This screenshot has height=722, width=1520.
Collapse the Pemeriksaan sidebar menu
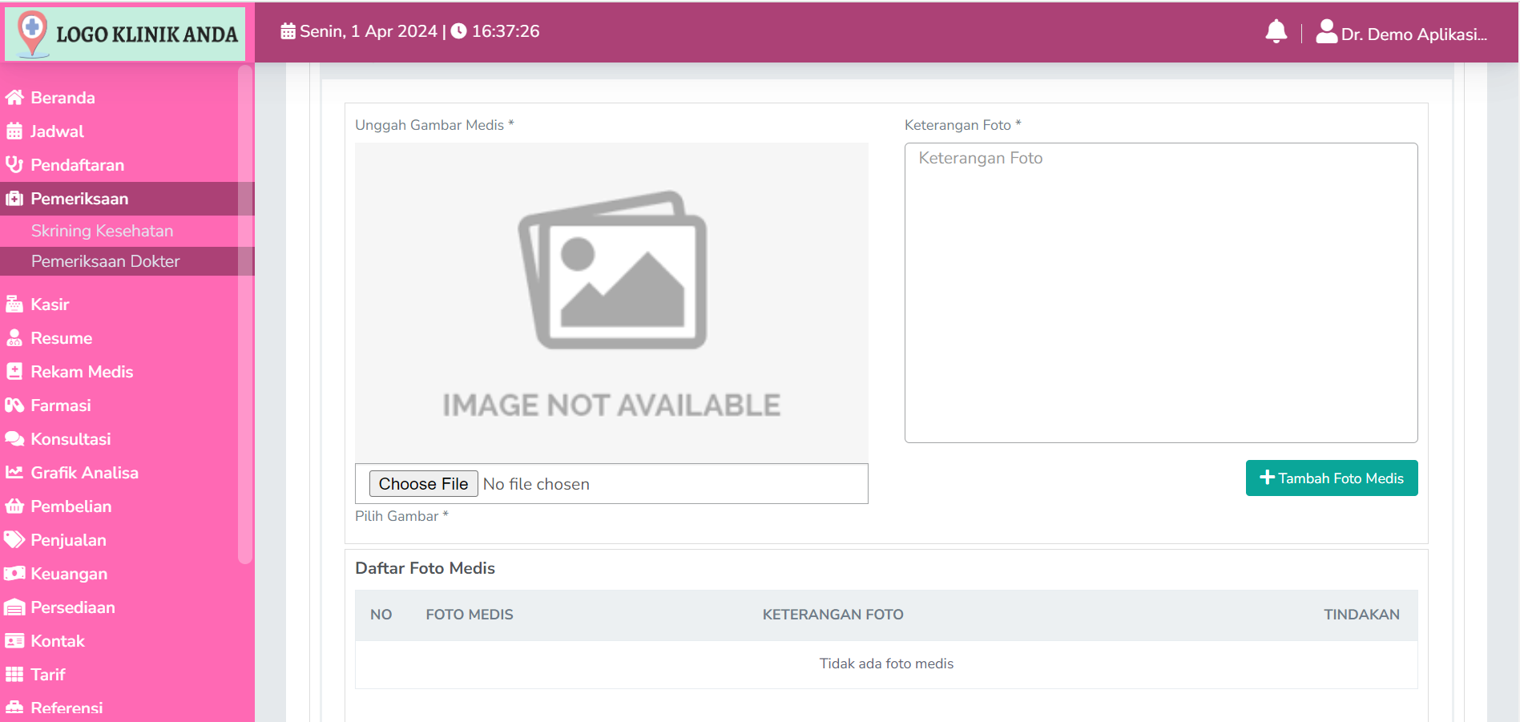(79, 199)
